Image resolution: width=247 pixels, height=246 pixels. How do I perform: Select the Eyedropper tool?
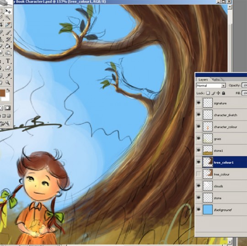pos(8,76)
